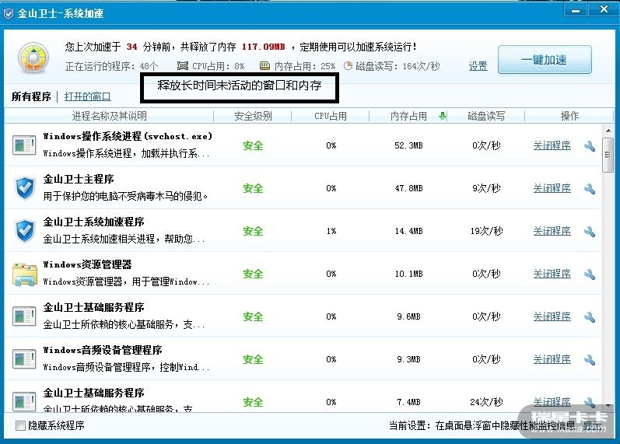Click the Windows资源管理器 folder icon
620x444 pixels.
click(25, 274)
